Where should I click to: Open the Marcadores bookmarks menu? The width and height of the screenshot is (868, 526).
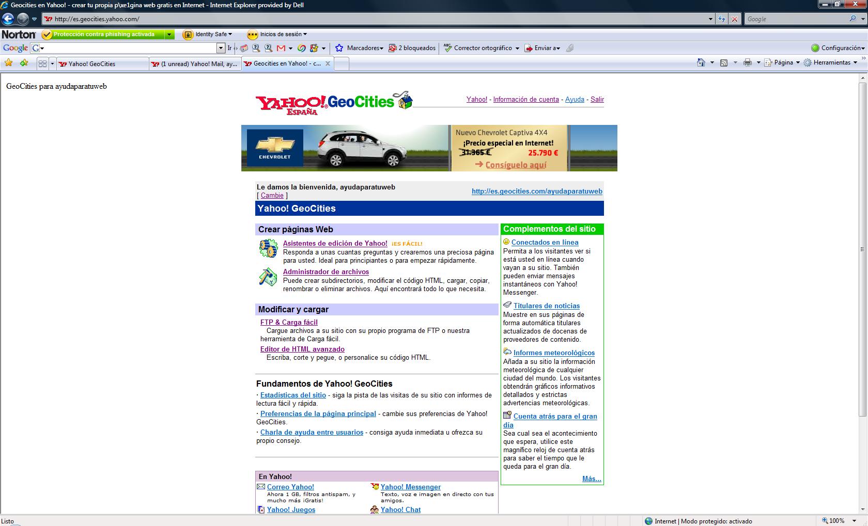[x=360, y=48]
